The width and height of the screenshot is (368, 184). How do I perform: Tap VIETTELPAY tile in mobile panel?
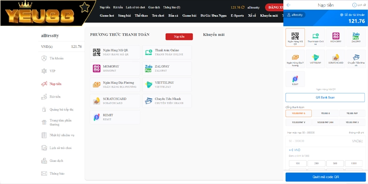click(316, 59)
